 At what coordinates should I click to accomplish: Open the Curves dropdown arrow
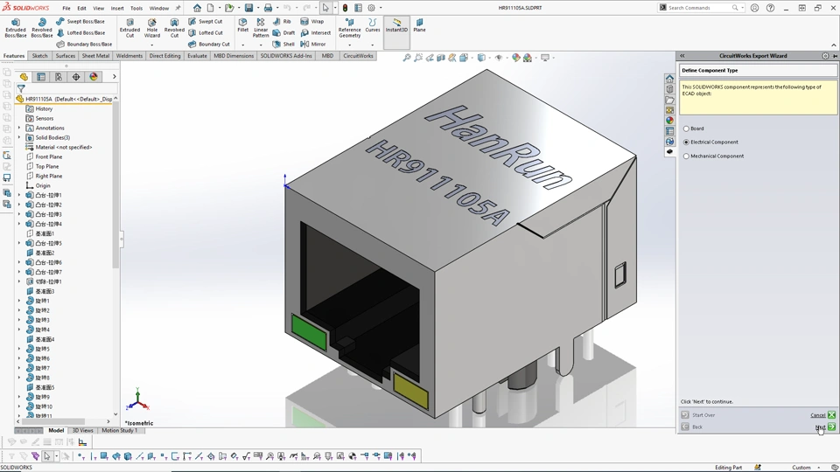pyautogui.click(x=373, y=45)
